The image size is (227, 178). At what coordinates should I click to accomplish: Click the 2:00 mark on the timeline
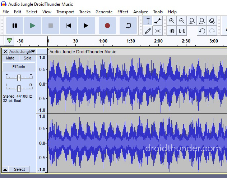158,41
